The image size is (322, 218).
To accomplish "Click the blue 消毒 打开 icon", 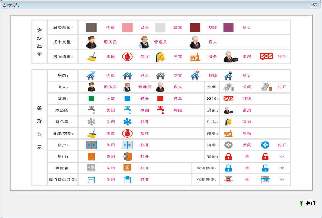I will click(265, 145).
